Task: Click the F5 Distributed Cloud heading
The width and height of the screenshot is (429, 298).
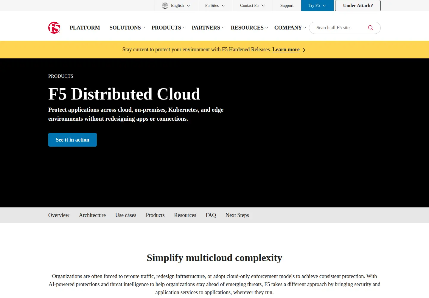Action: tap(124, 94)
